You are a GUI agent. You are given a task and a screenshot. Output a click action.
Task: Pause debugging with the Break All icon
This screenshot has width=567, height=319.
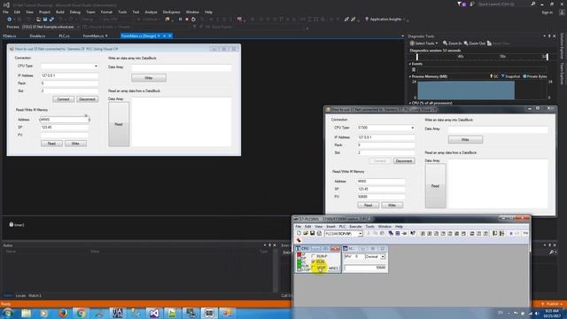pyautogui.click(x=180, y=19)
